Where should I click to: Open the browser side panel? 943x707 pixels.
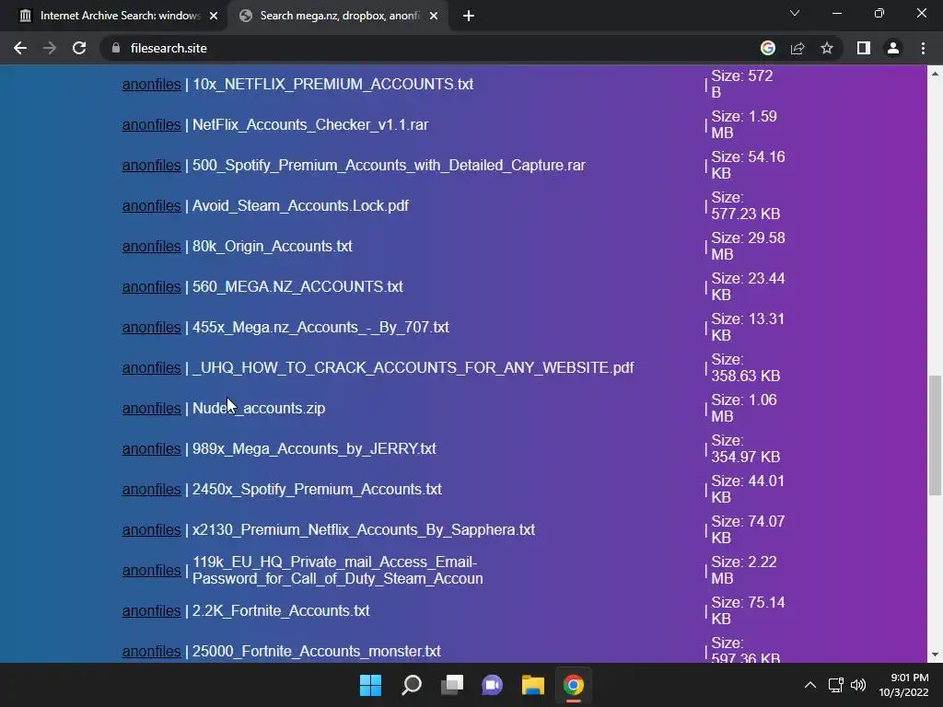click(864, 48)
